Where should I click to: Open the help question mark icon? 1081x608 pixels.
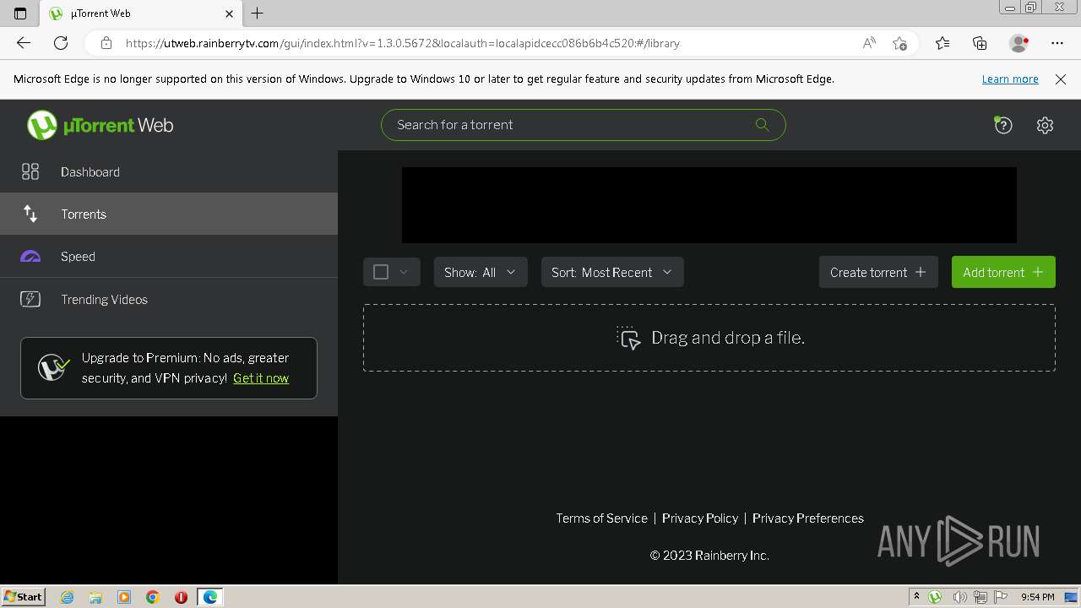(x=1003, y=125)
